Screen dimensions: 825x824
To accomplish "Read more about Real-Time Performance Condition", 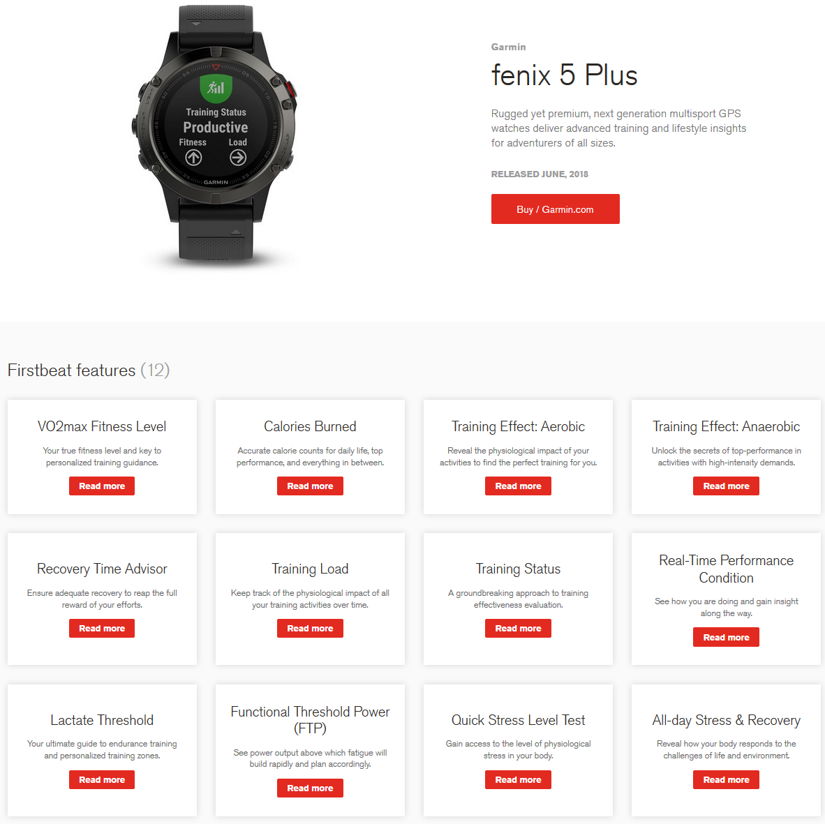I will (x=726, y=637).
